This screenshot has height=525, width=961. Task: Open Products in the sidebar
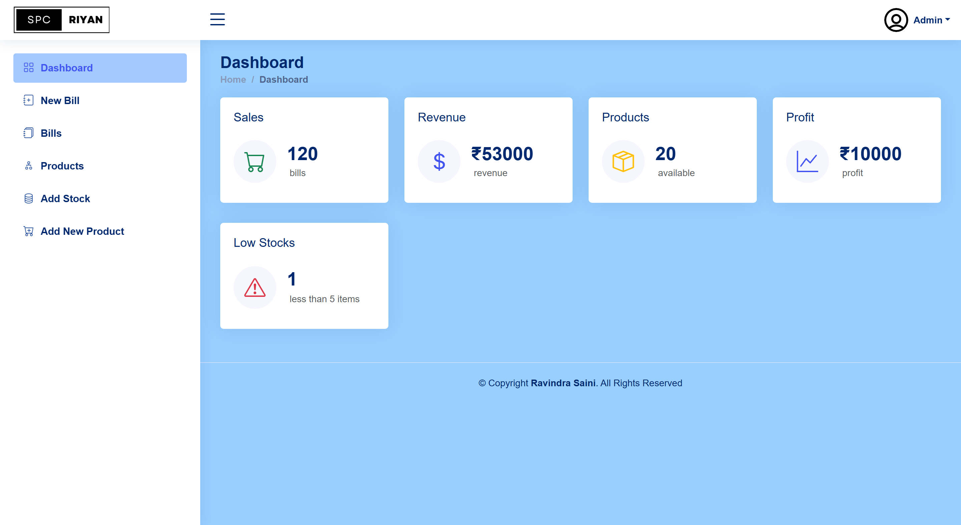[100, 166]
